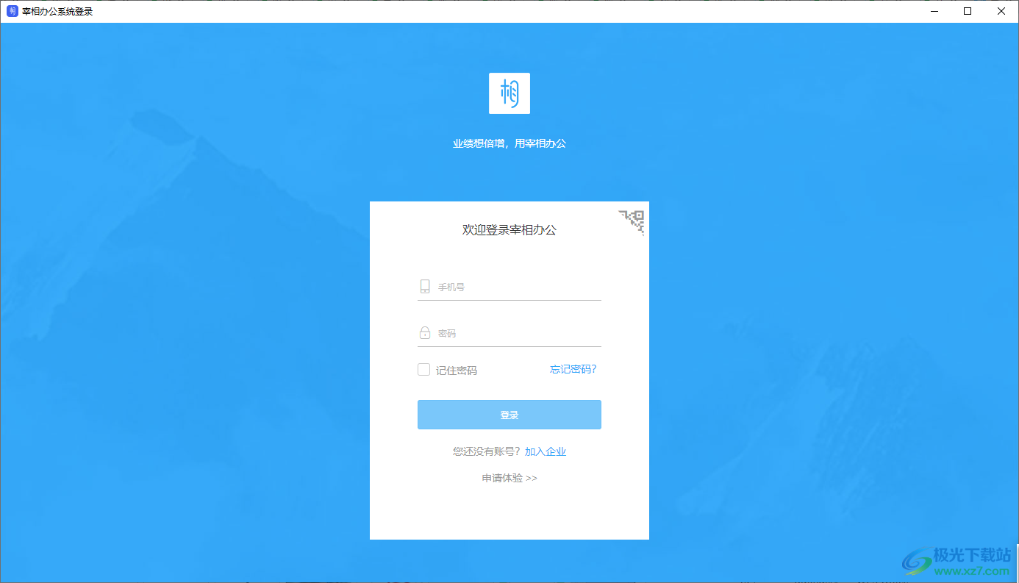
Task: Click the 宰相办公 logo above the slogan
Action: point(509,93)
